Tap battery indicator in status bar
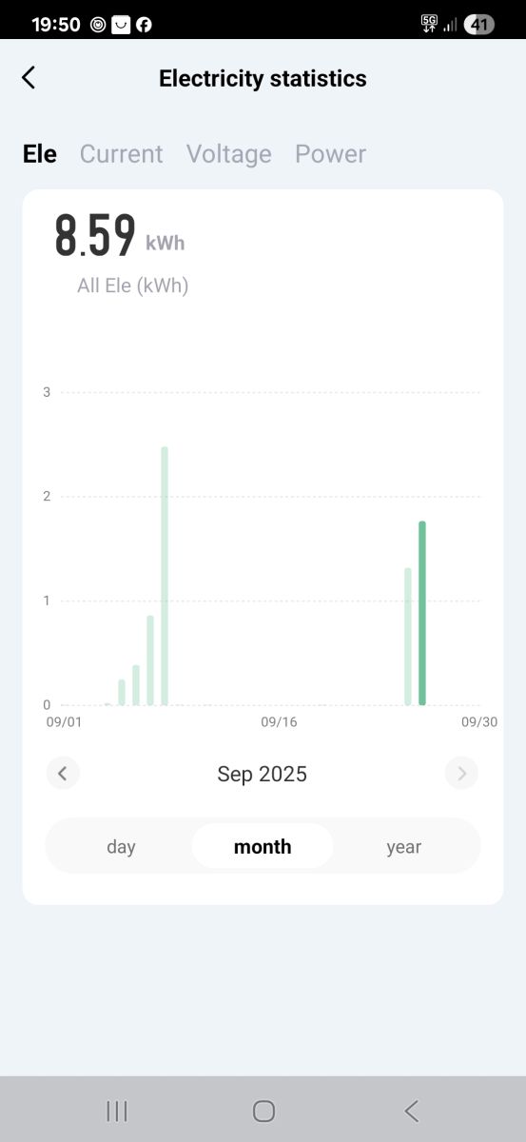The width and height of the screenshot is (526, 1142). pos(479,25)
